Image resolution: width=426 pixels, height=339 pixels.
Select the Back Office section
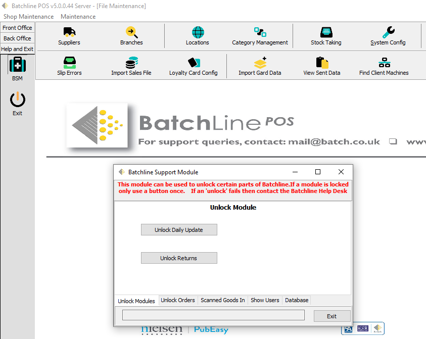(17, 38)
